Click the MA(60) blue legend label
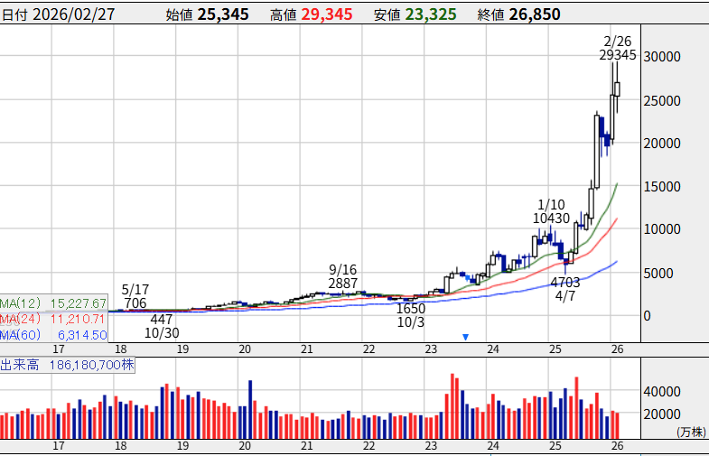709x456 pixels. point(54,335)
